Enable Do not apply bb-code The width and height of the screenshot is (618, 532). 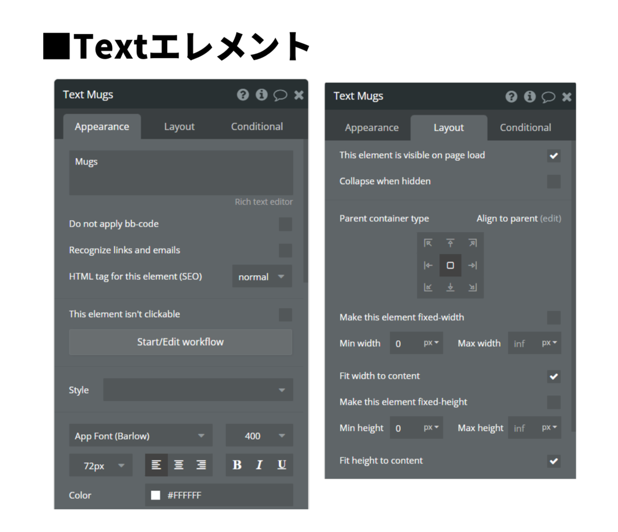pyautogui.click(x=285, y=224)
